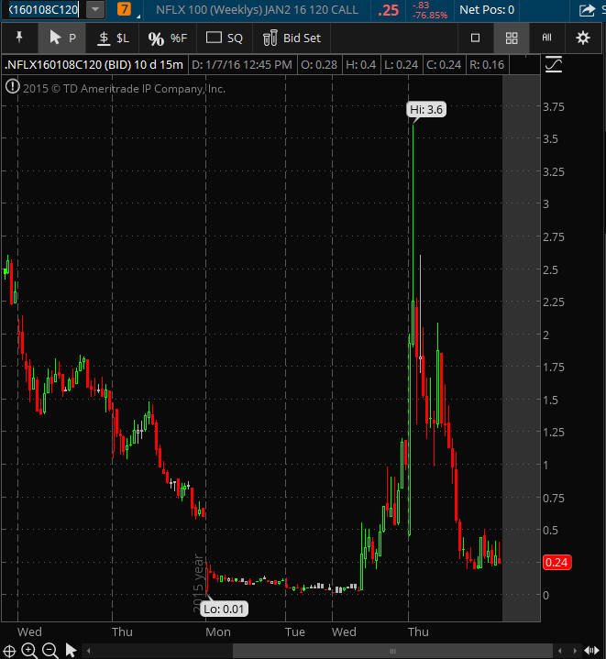Select the SQ rectangle drawing tool
The width and height of the screenshot is (606, 659).
point(225,38)
